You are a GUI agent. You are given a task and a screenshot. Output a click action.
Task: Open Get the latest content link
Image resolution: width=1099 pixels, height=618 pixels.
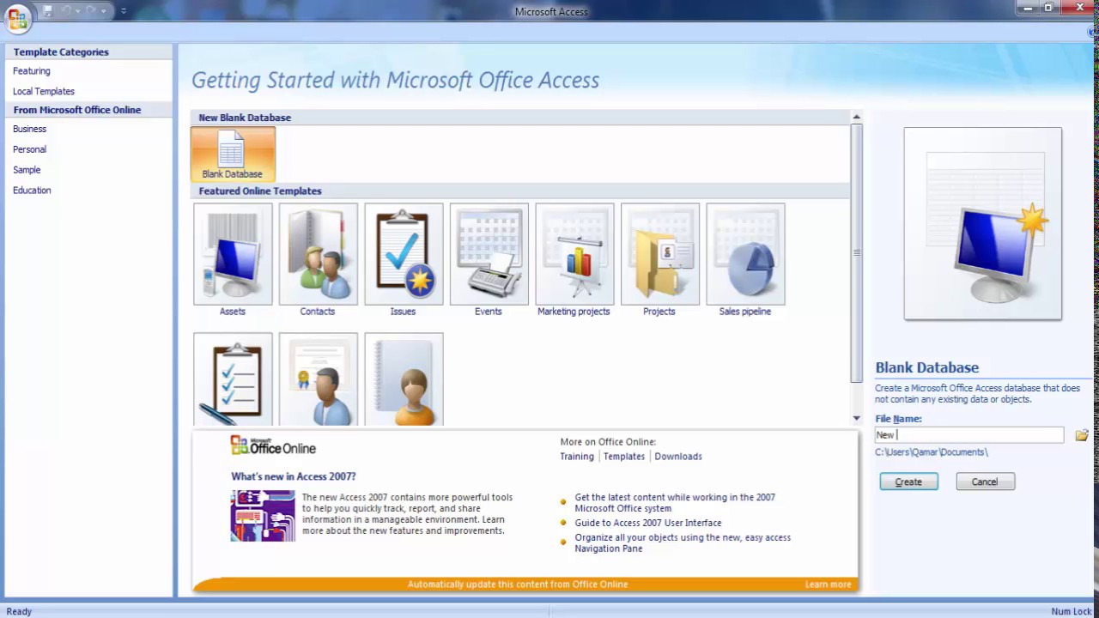675,503
